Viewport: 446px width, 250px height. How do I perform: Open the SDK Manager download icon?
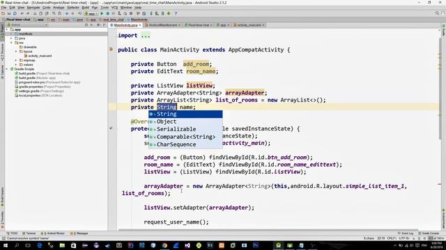pyautogui.click(x=169, y=13)
